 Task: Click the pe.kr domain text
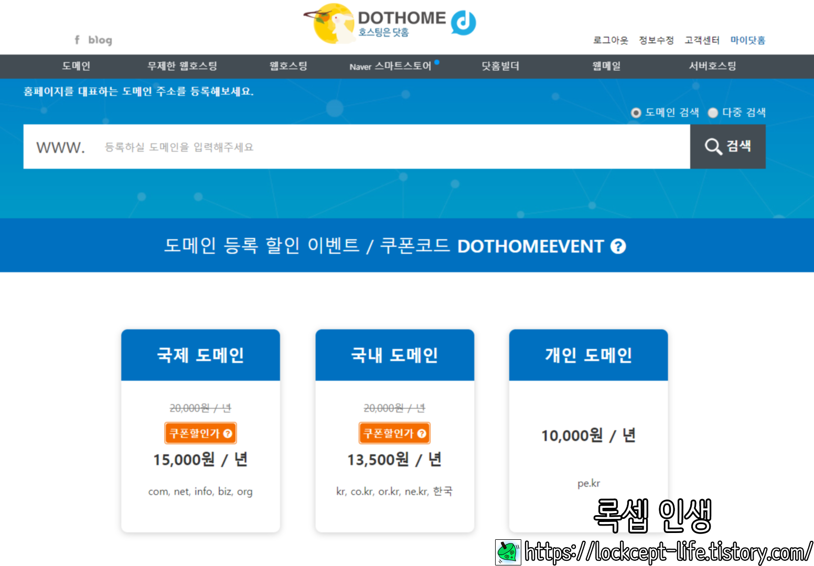pyautogui.click(x=588, y=483)
